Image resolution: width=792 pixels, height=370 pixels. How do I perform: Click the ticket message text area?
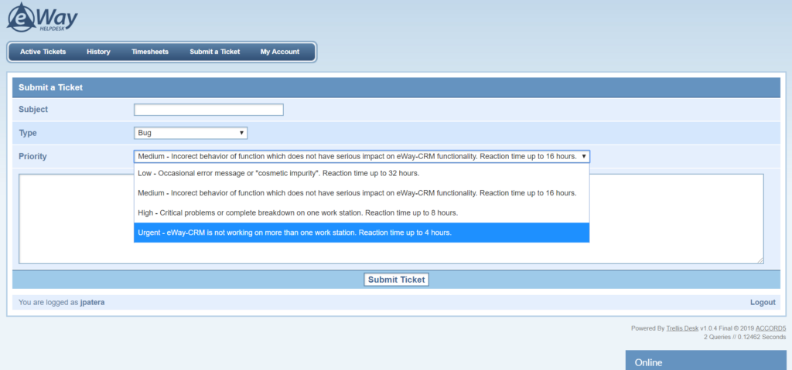[391, 219]
